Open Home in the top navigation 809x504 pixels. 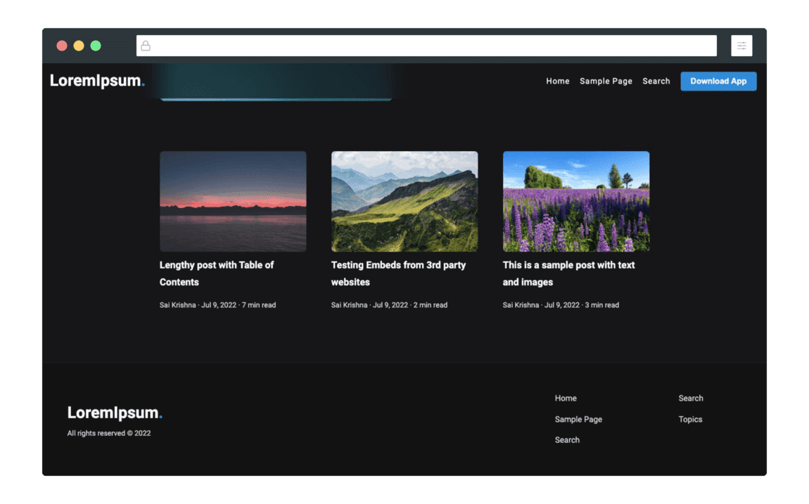tap(557, 82)
